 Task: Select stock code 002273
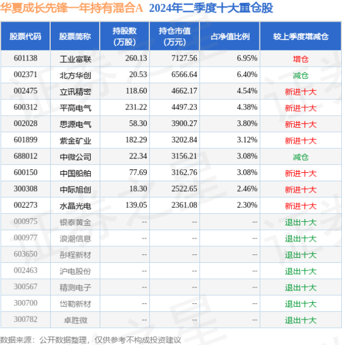coord(26,205)
